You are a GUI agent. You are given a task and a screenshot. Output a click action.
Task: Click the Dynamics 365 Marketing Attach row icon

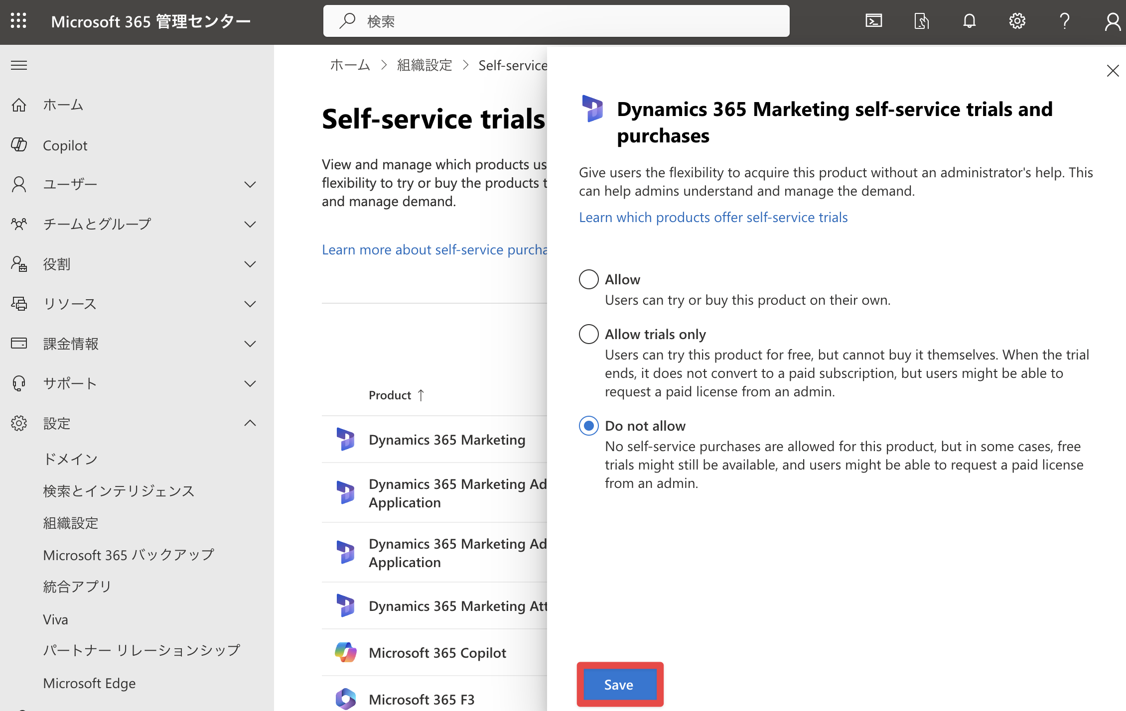coord(345,606)
